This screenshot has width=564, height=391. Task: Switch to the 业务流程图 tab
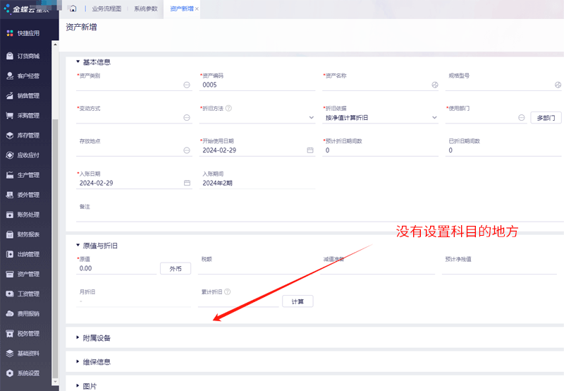point(106,8)
